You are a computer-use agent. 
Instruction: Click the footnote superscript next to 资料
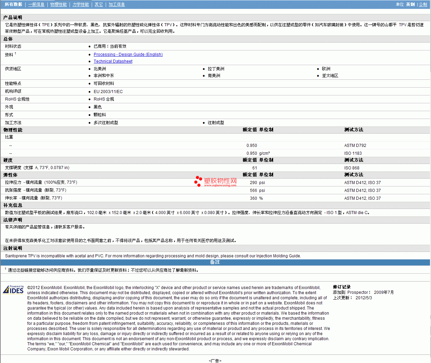[15, 54]
